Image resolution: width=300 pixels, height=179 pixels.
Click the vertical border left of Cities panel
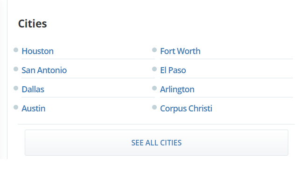click(7, 79)
